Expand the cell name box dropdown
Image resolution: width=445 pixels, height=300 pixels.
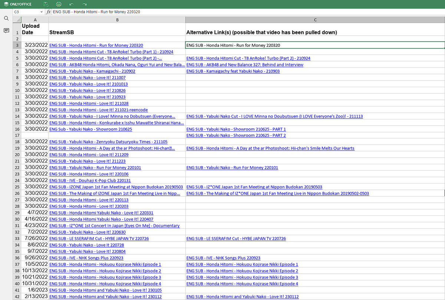coord(42,12)
